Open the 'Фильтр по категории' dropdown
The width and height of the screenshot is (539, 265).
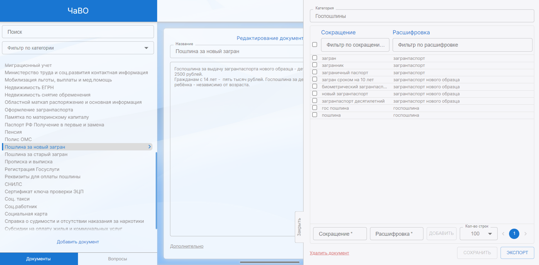(78, 48)
